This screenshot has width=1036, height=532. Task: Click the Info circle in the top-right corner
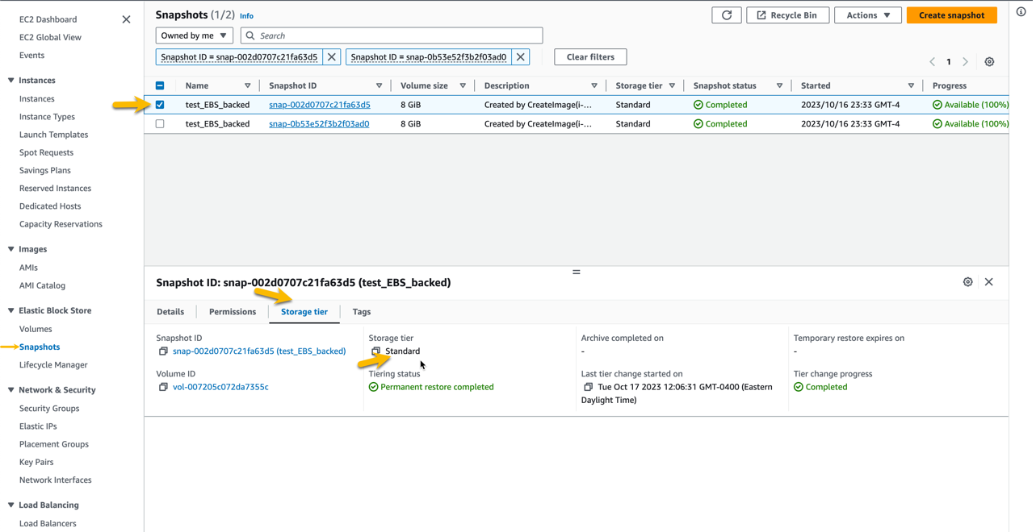pyautogui.click(x=1021, y=10)
